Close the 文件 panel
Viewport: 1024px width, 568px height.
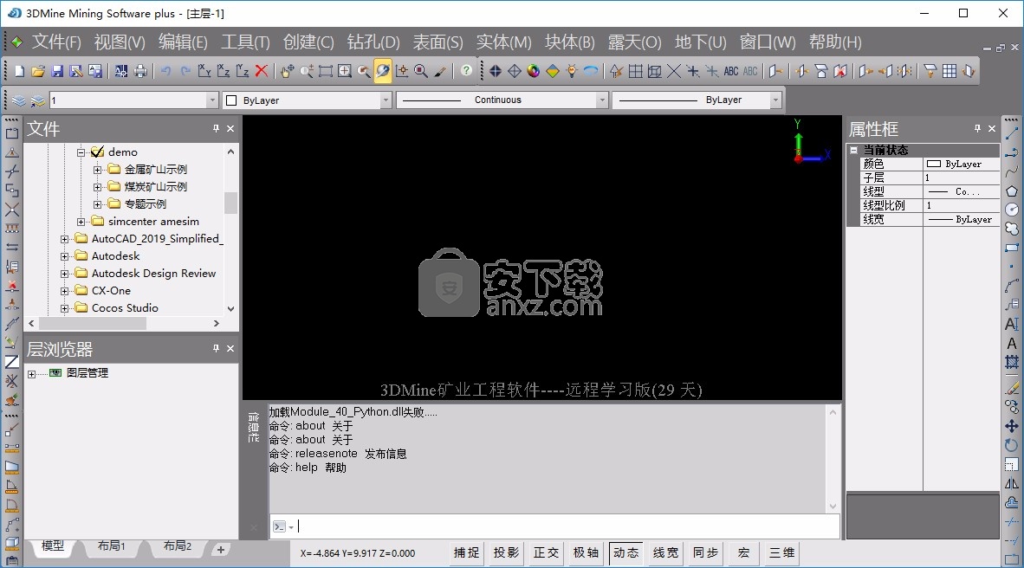[230, 129]
